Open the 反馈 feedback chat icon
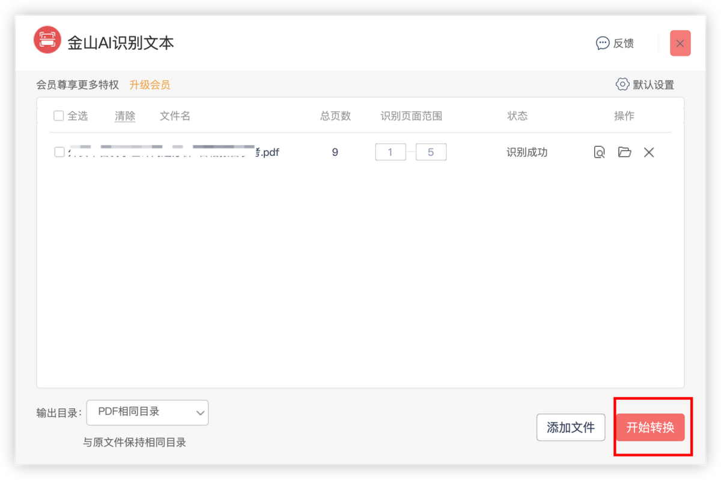 tap(603, 43)
